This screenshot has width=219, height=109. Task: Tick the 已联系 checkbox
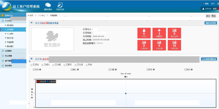65,65
